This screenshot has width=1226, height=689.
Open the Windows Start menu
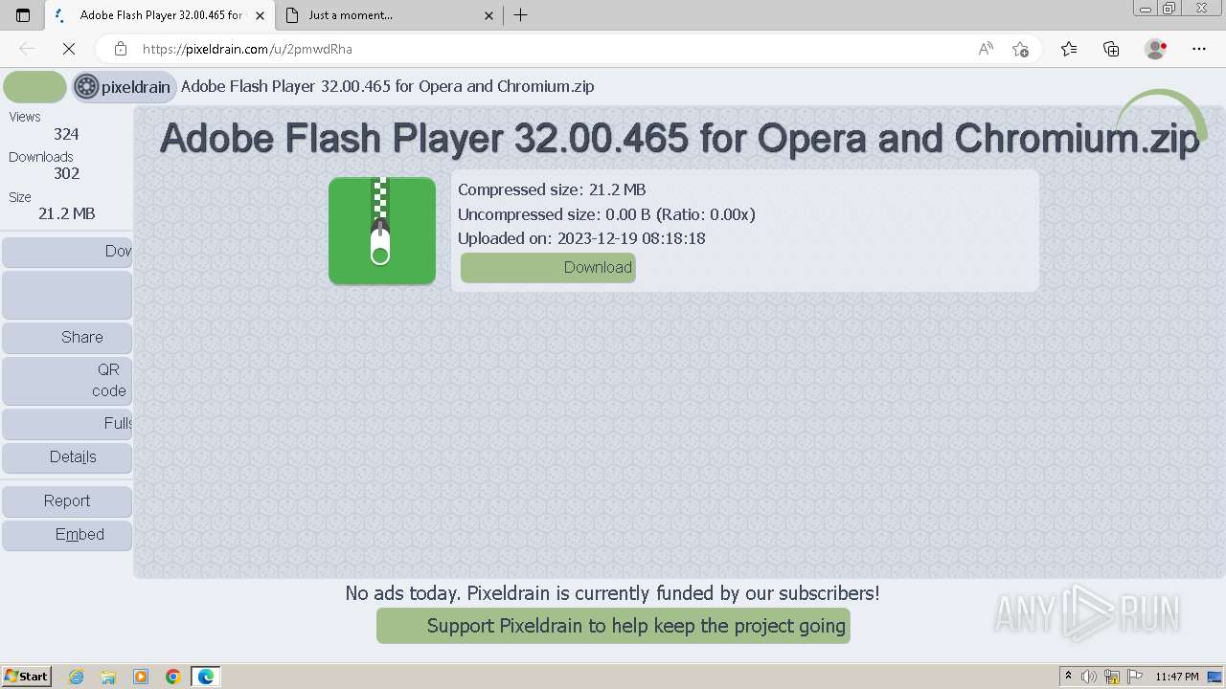pyautogui.click(x=26, y=676)
